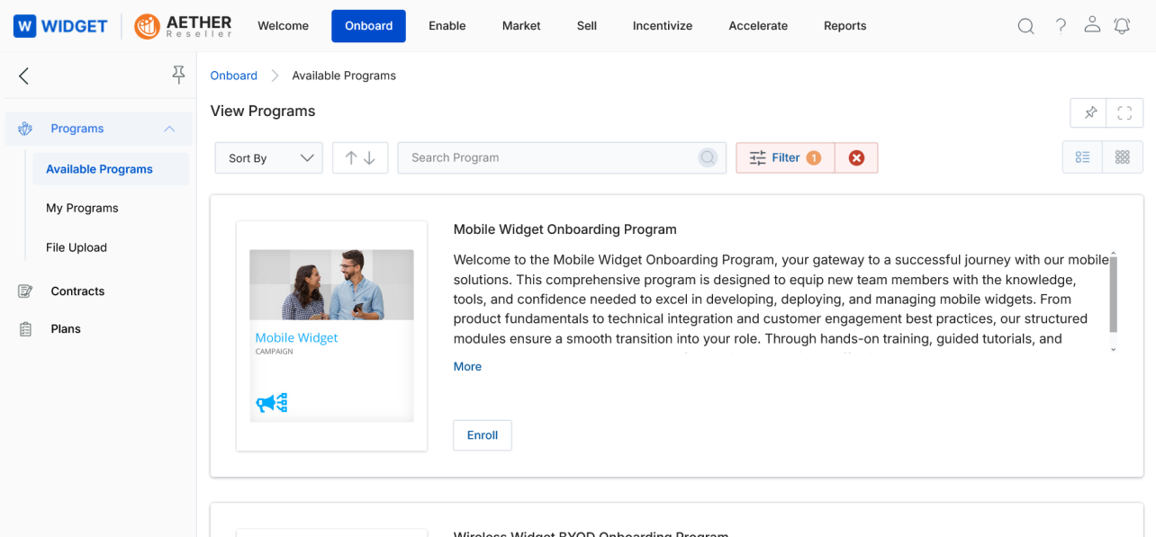This screenshot has width=1156, height=537.
Task: Click the Plans clipboard icon
Action: click(x=25, y=329)
